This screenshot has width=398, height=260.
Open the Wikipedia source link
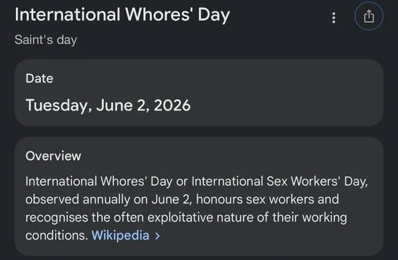coord(120,236)
